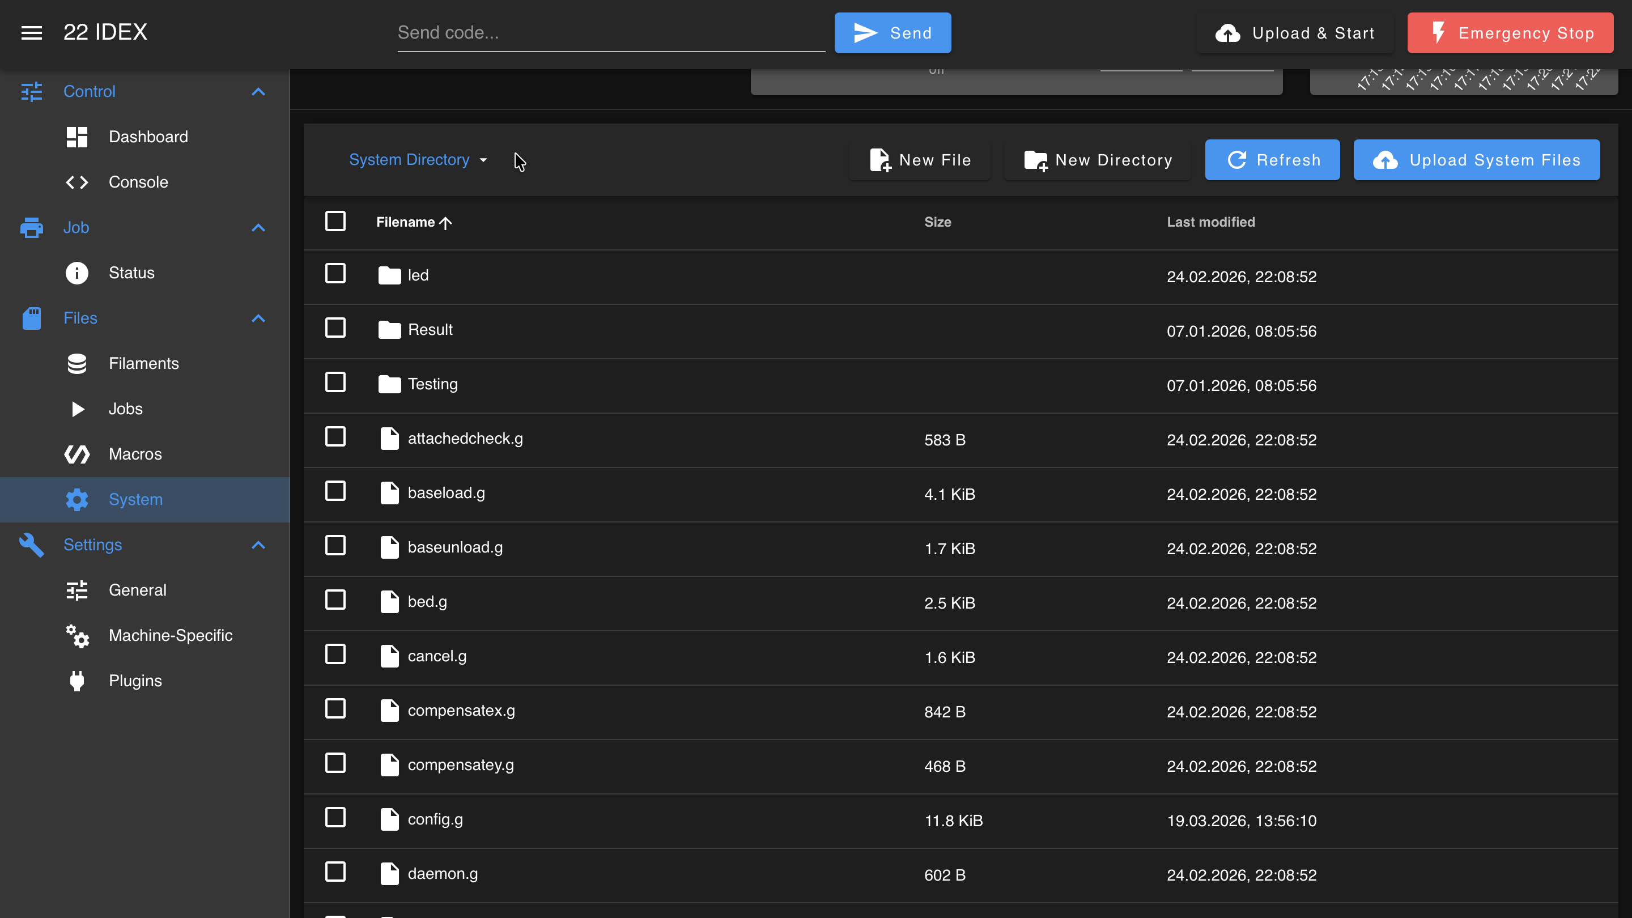Collapse the Job section chevron
The image size is (1632, 918).
tap(258, 228)
